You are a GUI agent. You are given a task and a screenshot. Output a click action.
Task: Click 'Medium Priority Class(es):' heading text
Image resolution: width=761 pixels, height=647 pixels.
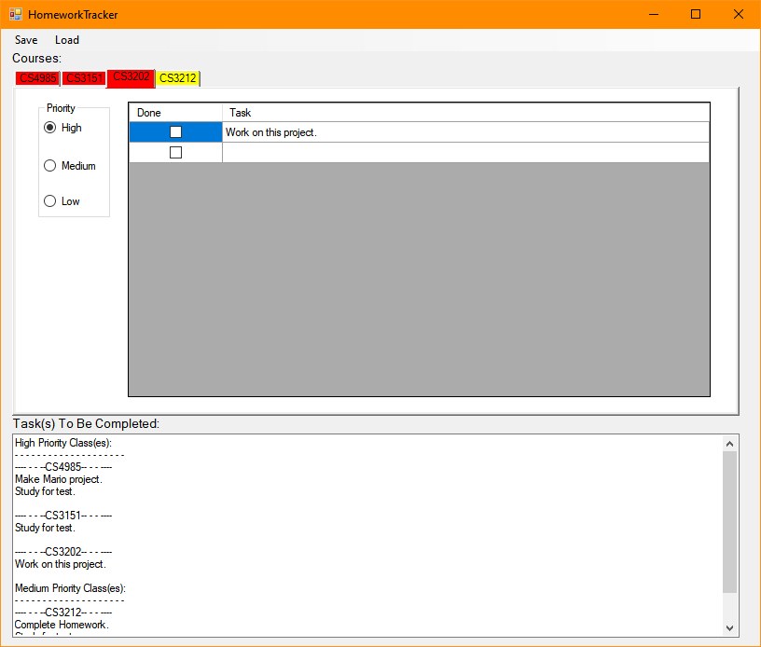click(x=70, y=588)
